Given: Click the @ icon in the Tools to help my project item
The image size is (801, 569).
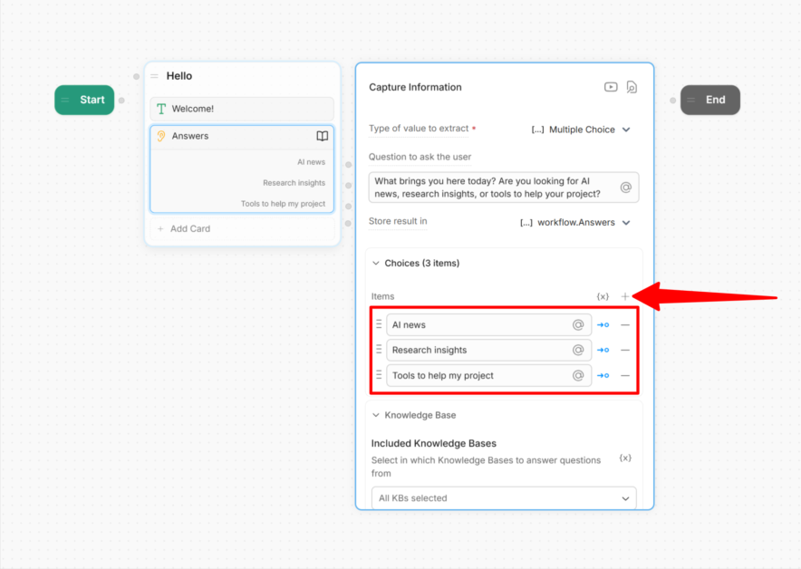Looking at the screenshot, I should (578, 375).
